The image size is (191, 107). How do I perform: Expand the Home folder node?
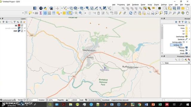pos(190,28)
